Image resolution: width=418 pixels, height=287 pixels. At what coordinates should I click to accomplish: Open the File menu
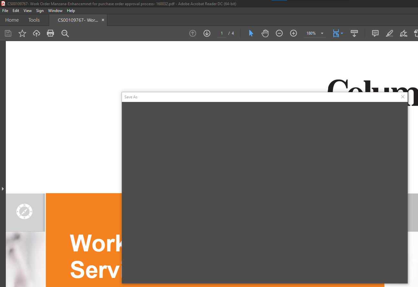coord(5,11)
